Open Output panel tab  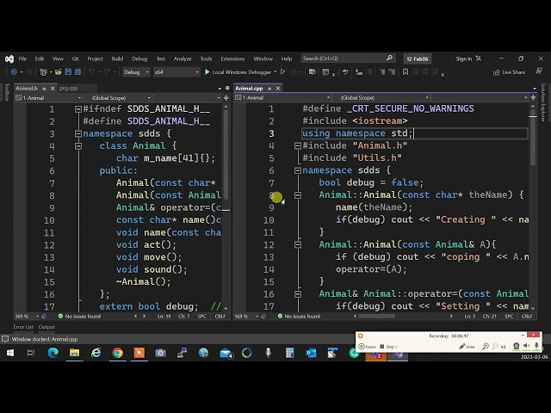[46, 327]
